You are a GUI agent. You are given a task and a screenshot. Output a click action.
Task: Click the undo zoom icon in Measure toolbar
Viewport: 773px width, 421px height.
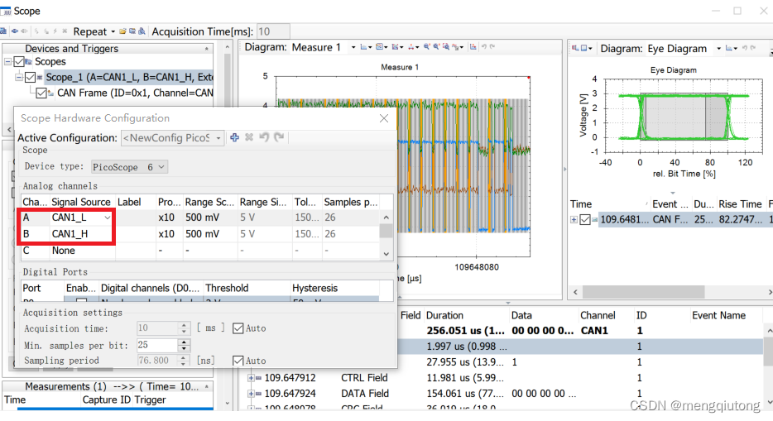484,47
